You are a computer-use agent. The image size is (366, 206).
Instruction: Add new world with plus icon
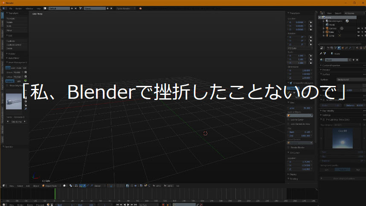[x=353, y=60]
